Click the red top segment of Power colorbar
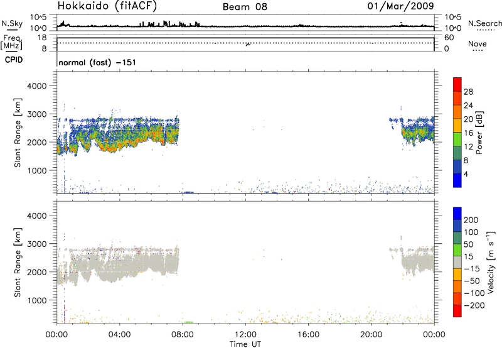 [x=457, y=84]
